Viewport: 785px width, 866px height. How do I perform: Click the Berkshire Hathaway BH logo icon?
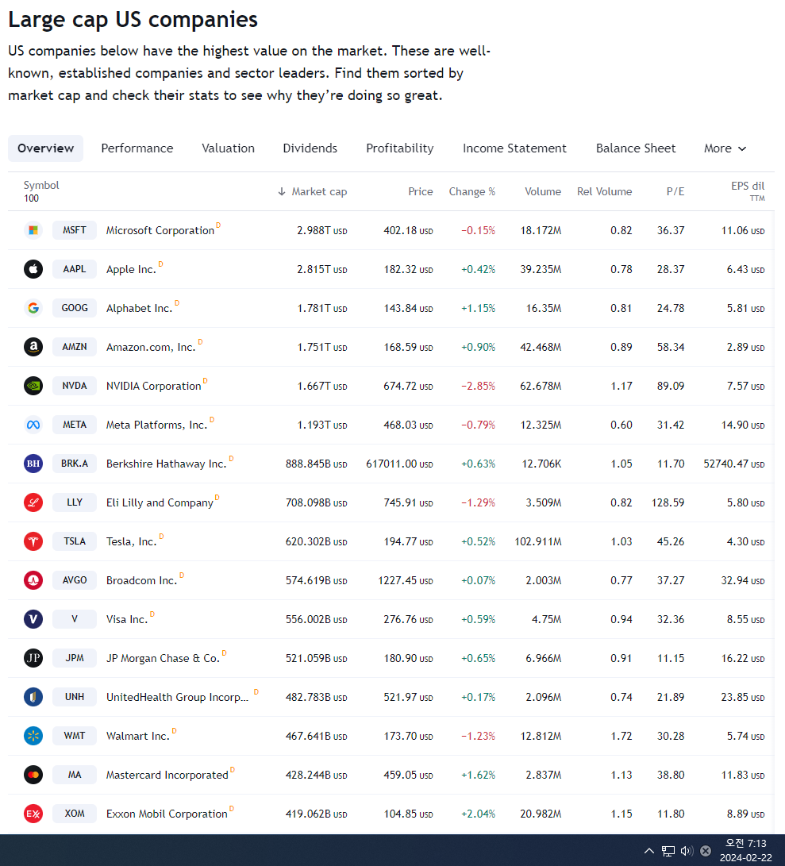pyautogui.click(x=33, y=464)
